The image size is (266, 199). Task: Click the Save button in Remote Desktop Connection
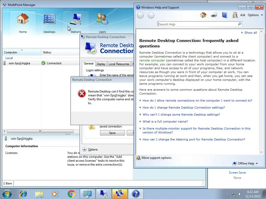point(112,133)
